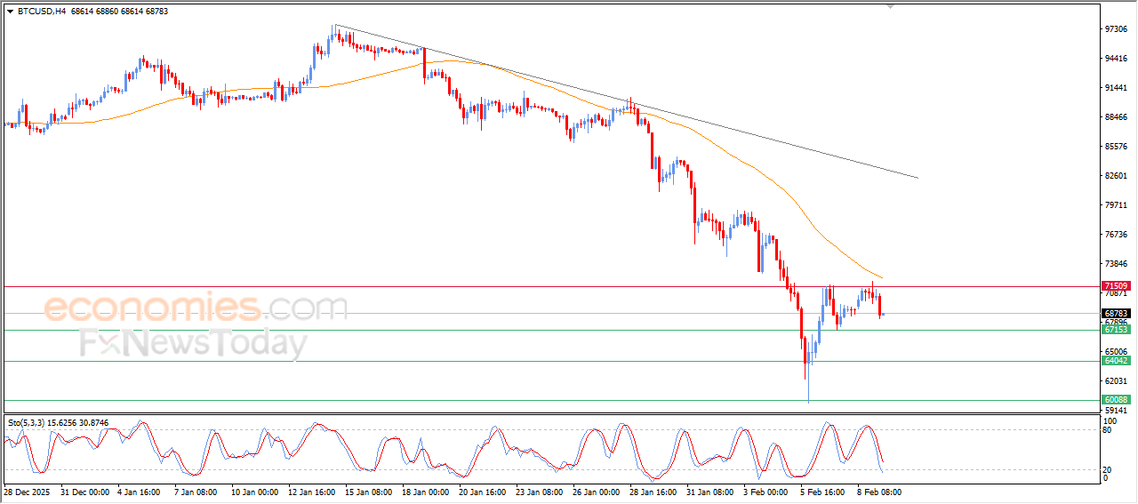
Task: Click the stochastic level 20 label
Action: pos(1107,469)
